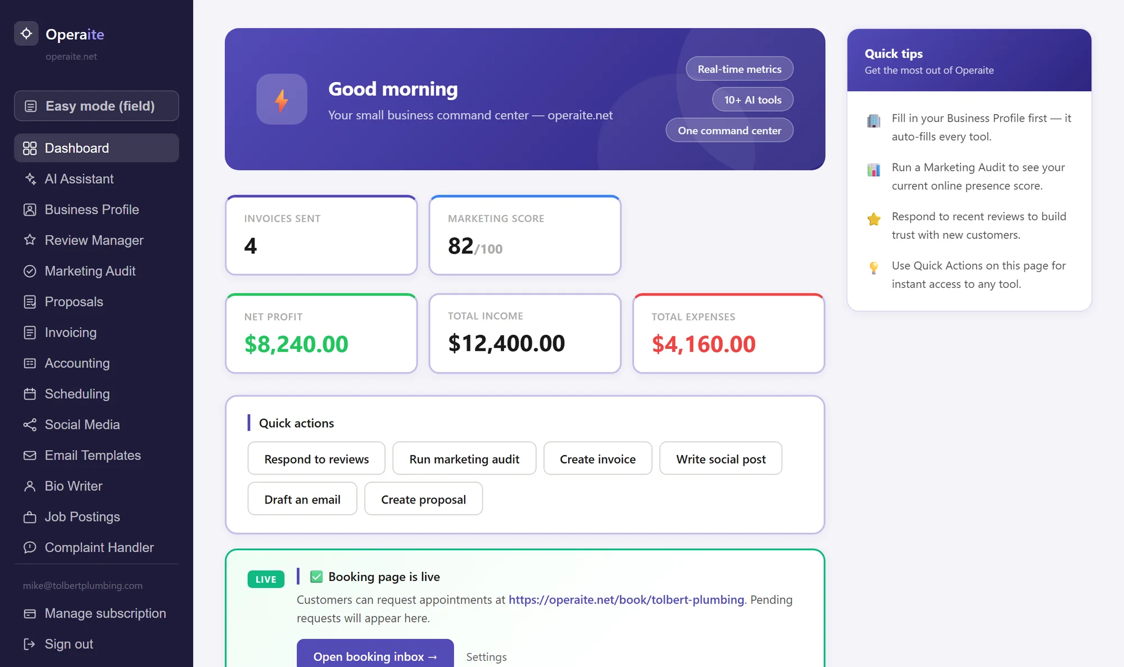Open the tolbert-plumbing booking page link

point(626,600)
